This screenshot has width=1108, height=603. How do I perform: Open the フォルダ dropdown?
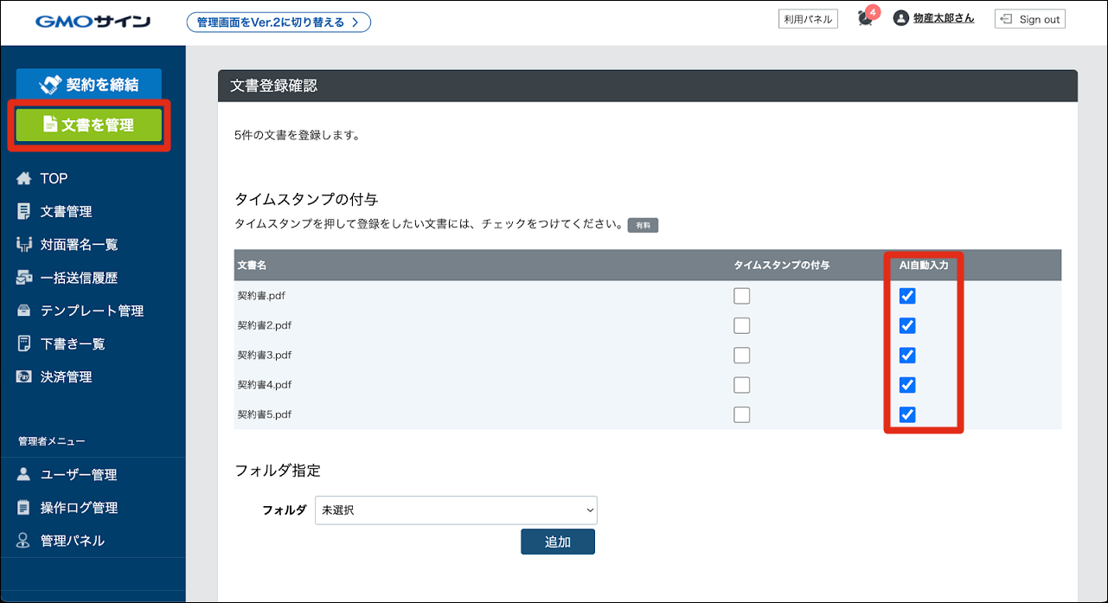[x=456, y=510]
